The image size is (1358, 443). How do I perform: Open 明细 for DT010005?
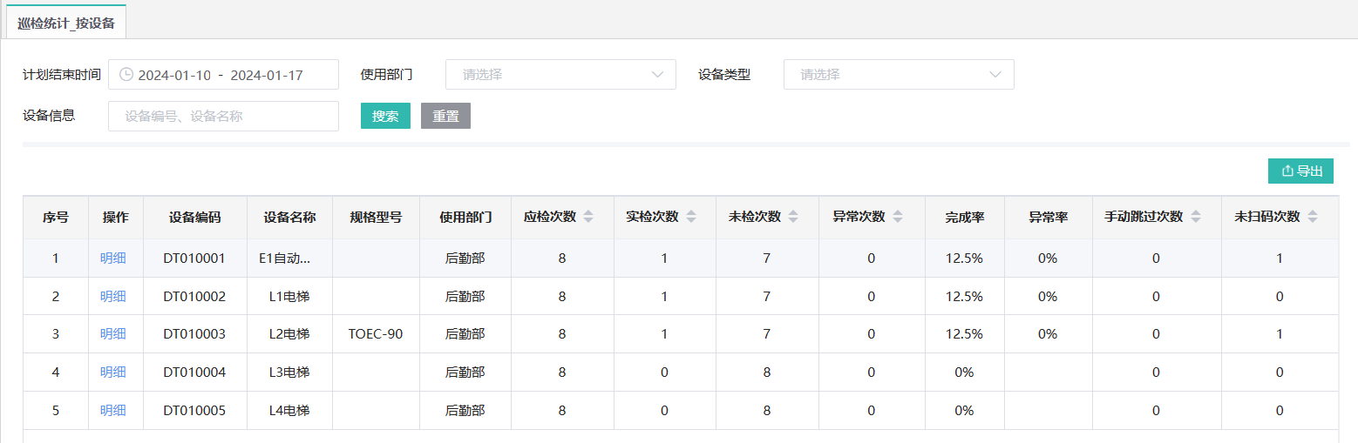point(113,410)
